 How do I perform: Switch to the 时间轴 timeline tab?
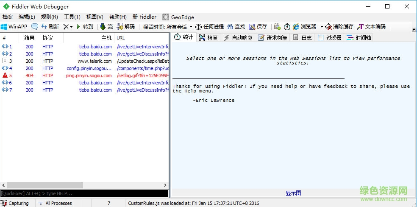(x=359, y=38)
